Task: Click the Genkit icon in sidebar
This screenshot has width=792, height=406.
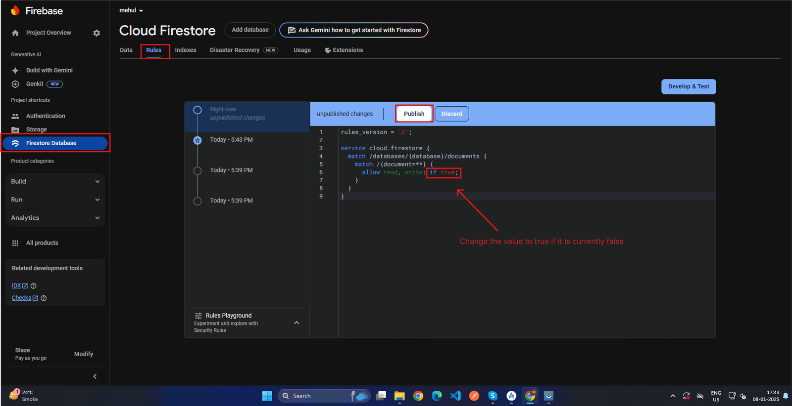Action: 15,84
